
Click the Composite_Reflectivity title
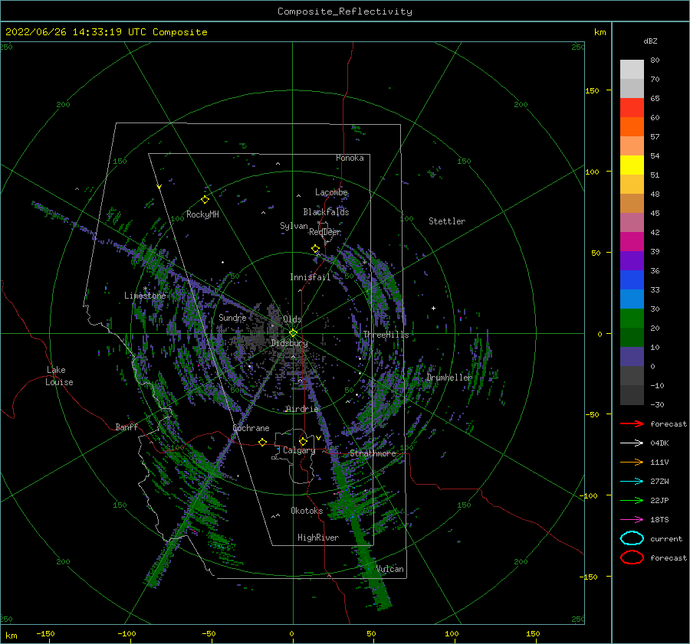point(345,11)
